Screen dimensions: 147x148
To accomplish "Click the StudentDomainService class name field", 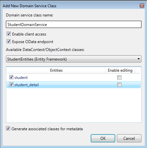I will pyautogui.click(x=74, y=24).
